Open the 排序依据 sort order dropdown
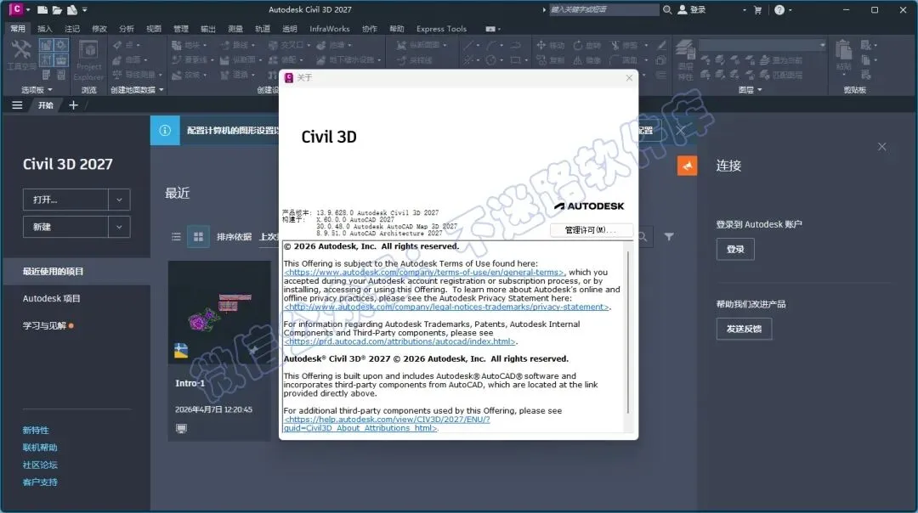This screenshot has width=918, height=513. (x=269, y=236)
